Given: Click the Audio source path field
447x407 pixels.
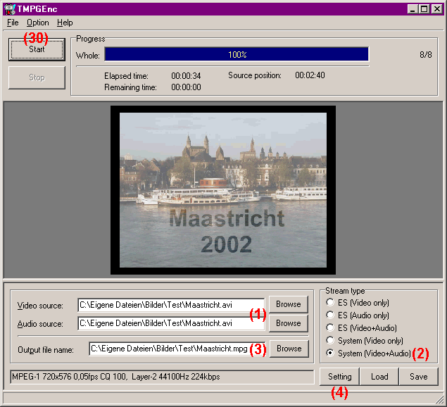Looking at the screenshot, I should click(171, 323).
